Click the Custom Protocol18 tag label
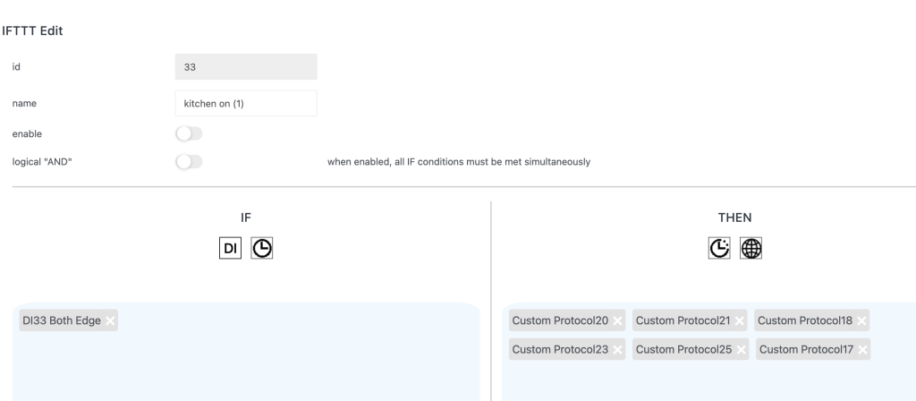 804,321
